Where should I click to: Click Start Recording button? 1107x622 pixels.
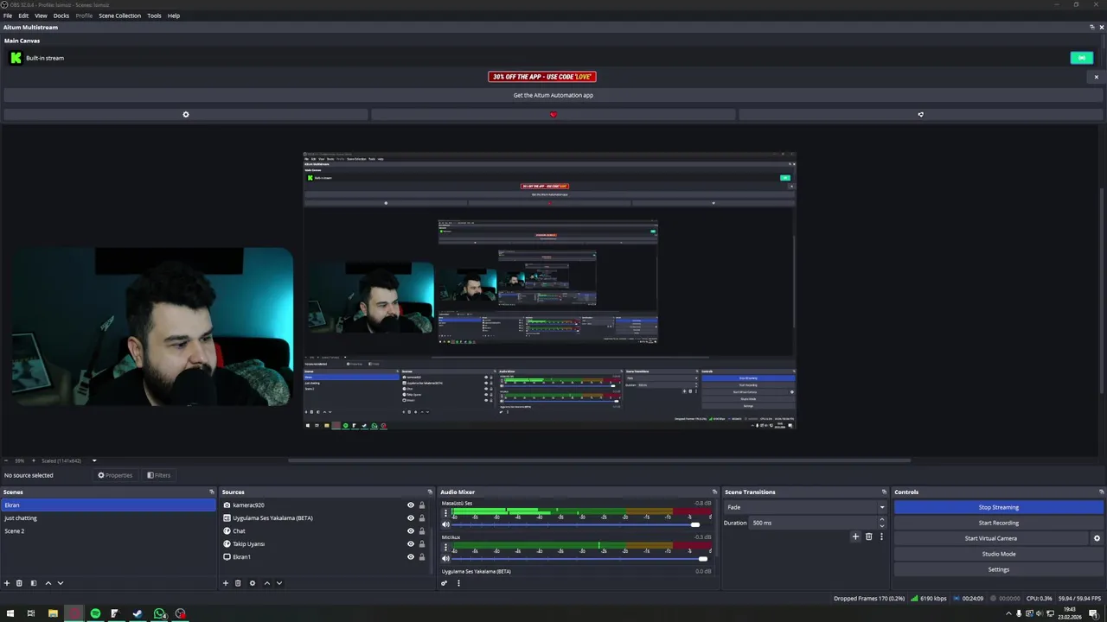(999, 523)
